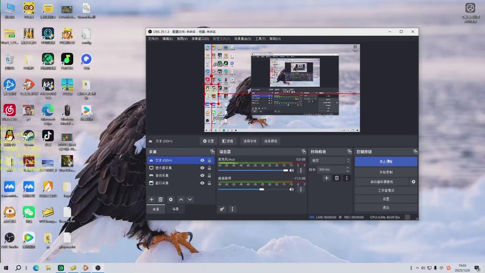Open Microsoft Edge desktop shortcut

(48, 115)
